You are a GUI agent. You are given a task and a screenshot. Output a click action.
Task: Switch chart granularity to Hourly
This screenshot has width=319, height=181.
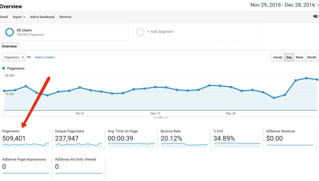click(x=278, y=57)
